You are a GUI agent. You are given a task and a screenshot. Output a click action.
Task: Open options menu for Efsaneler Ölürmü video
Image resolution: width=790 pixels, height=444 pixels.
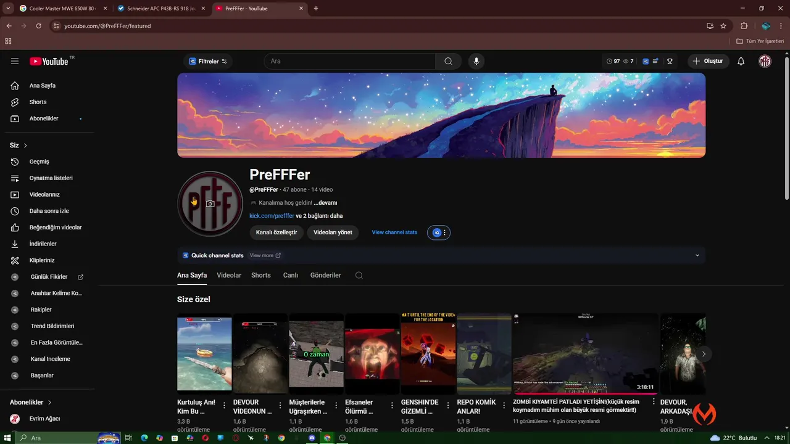tap(392, 406)
